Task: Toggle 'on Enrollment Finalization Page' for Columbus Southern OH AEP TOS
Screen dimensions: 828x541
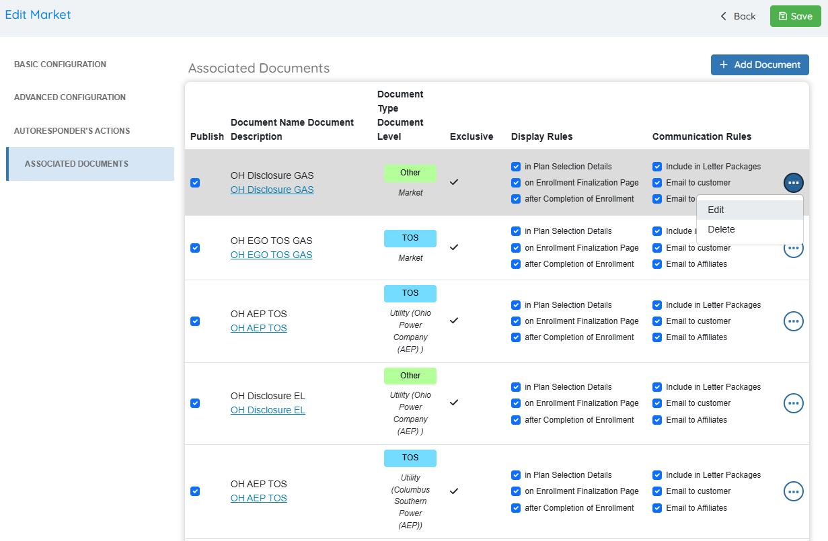Action: pyautogui.click(x=516, y=491)
